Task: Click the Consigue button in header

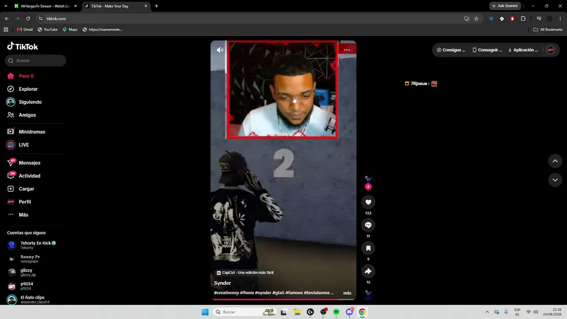Action: click(x=451, y=50)
